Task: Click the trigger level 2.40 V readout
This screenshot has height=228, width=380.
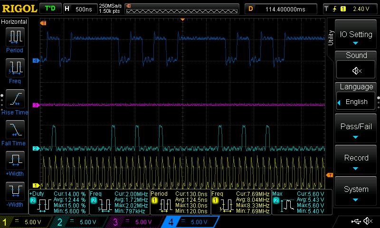Action: click(x=361, y=9)
